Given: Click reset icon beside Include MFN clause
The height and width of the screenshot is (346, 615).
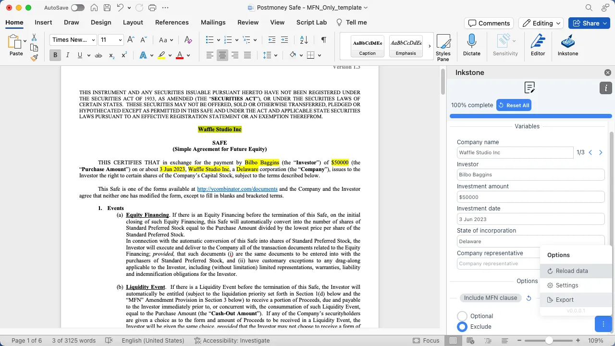Looking at the screenshot, I should coord(529,298).
